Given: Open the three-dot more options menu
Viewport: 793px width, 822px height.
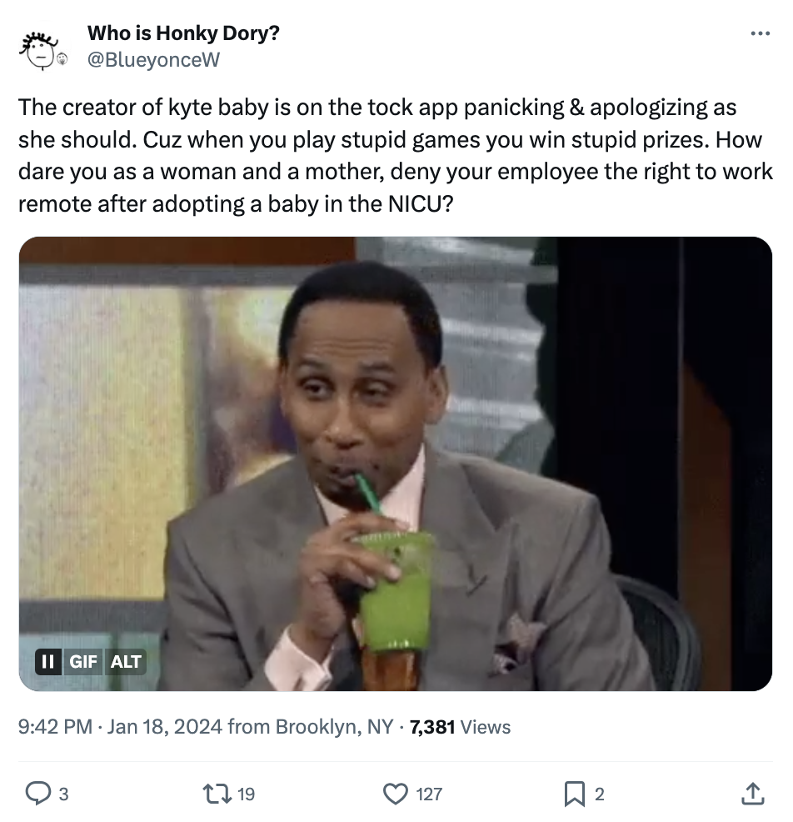Looking at the screenshot, I should [x=760, y=35].
